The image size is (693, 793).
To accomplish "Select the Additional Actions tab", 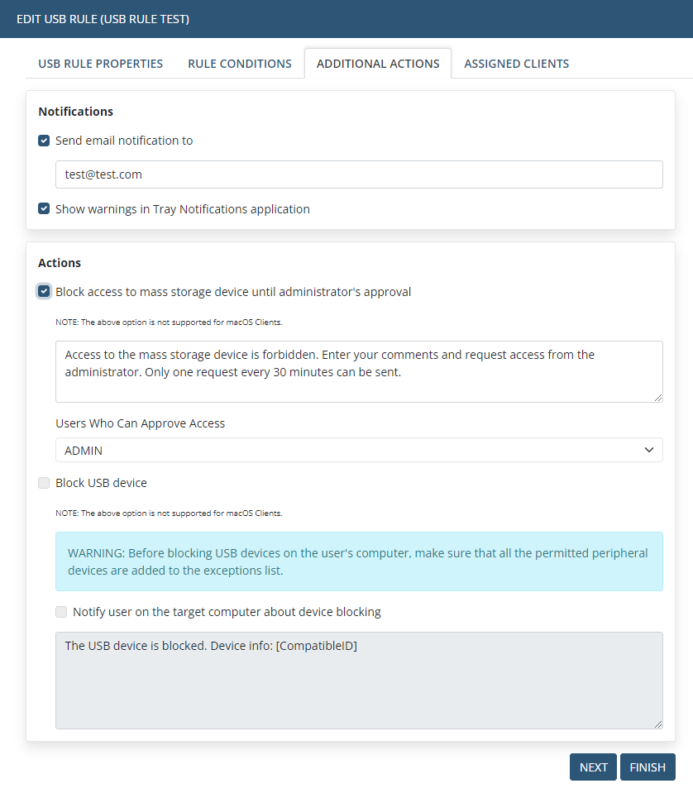I will pos(378,64).
